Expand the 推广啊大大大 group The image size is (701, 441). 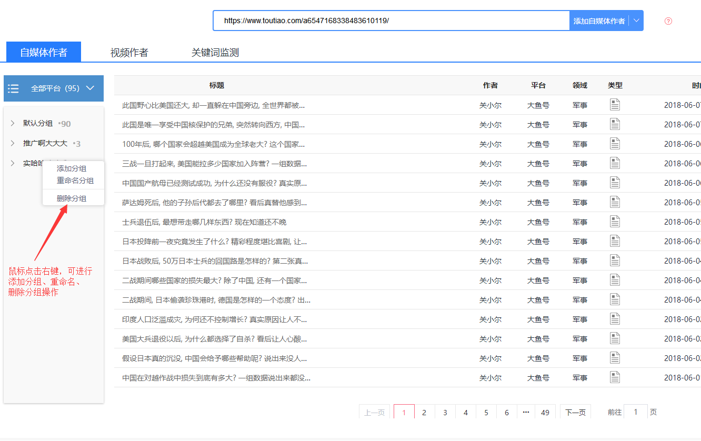pyautogui.click(x=13, y=143)
